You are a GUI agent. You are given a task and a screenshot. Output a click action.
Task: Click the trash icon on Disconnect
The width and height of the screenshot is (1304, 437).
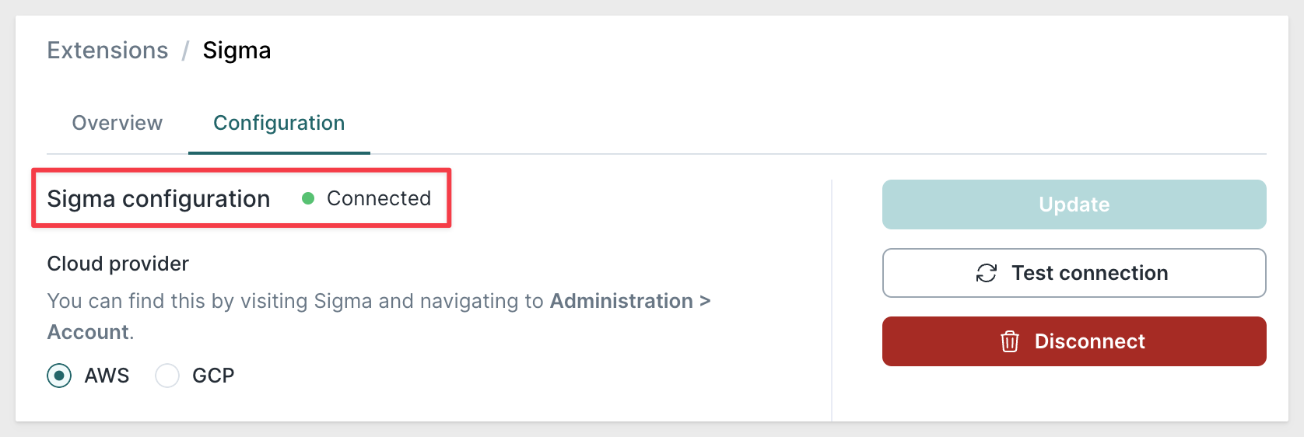[1009, 341]
